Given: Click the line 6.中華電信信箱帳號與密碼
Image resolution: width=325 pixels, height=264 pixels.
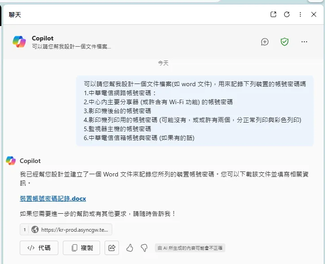Looking at the screenshot, I should (139, 138).
